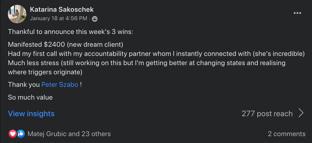This screenshot has height=143, width=312.
Task: Expand post reach details with the chevron arrow
Action: (x=301, y=113)
